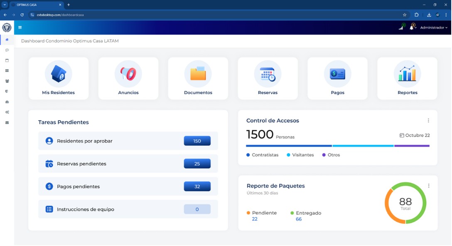Toggle the hamburger sidebar menu
The width and height of the screenshot is (452, 246).
20,27
